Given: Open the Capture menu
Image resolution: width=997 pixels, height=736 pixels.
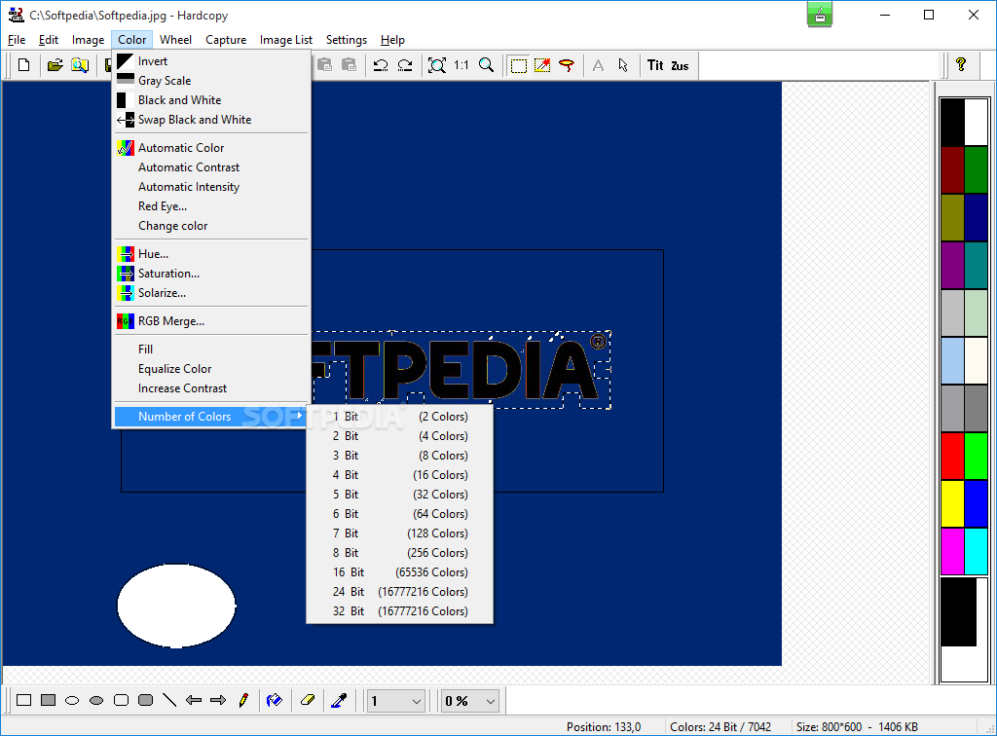Looking at the screenshot, I should [226, 39].
